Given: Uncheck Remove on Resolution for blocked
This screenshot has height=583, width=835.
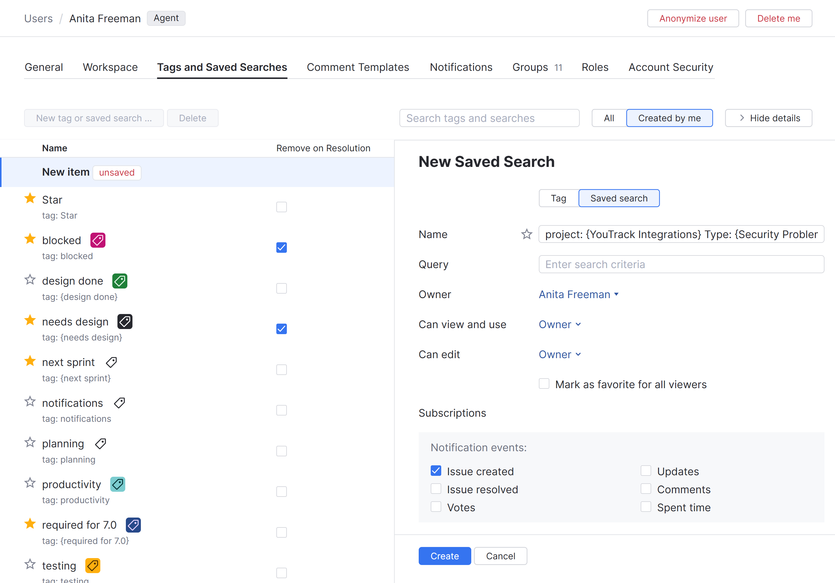Looking at the screenshot, I should tap(281, 248).
